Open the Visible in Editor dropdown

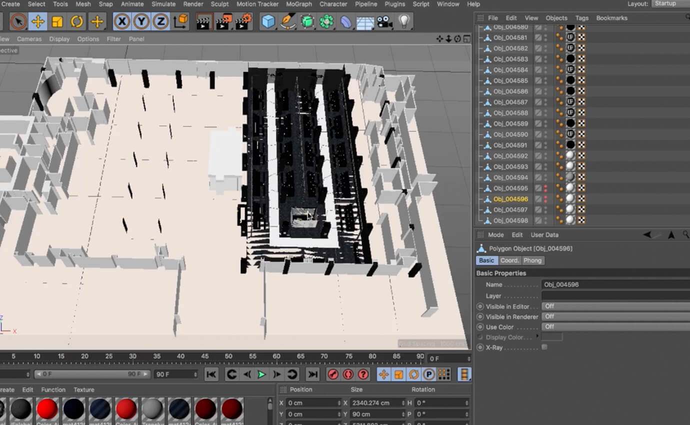tap(615, 306)
